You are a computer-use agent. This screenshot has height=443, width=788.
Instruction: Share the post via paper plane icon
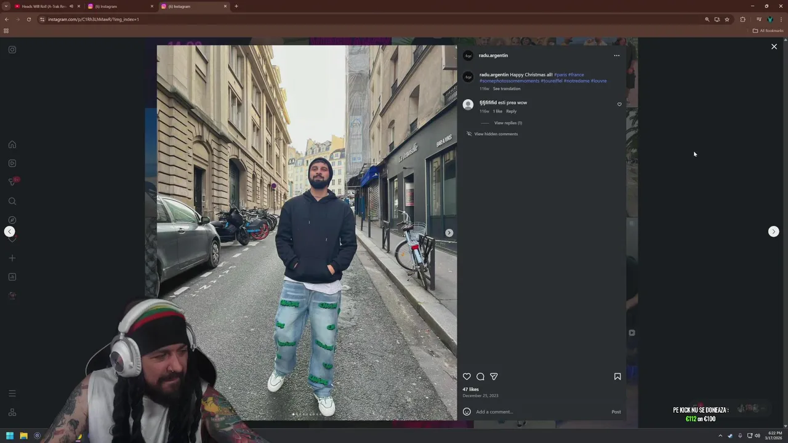[494, 377]
